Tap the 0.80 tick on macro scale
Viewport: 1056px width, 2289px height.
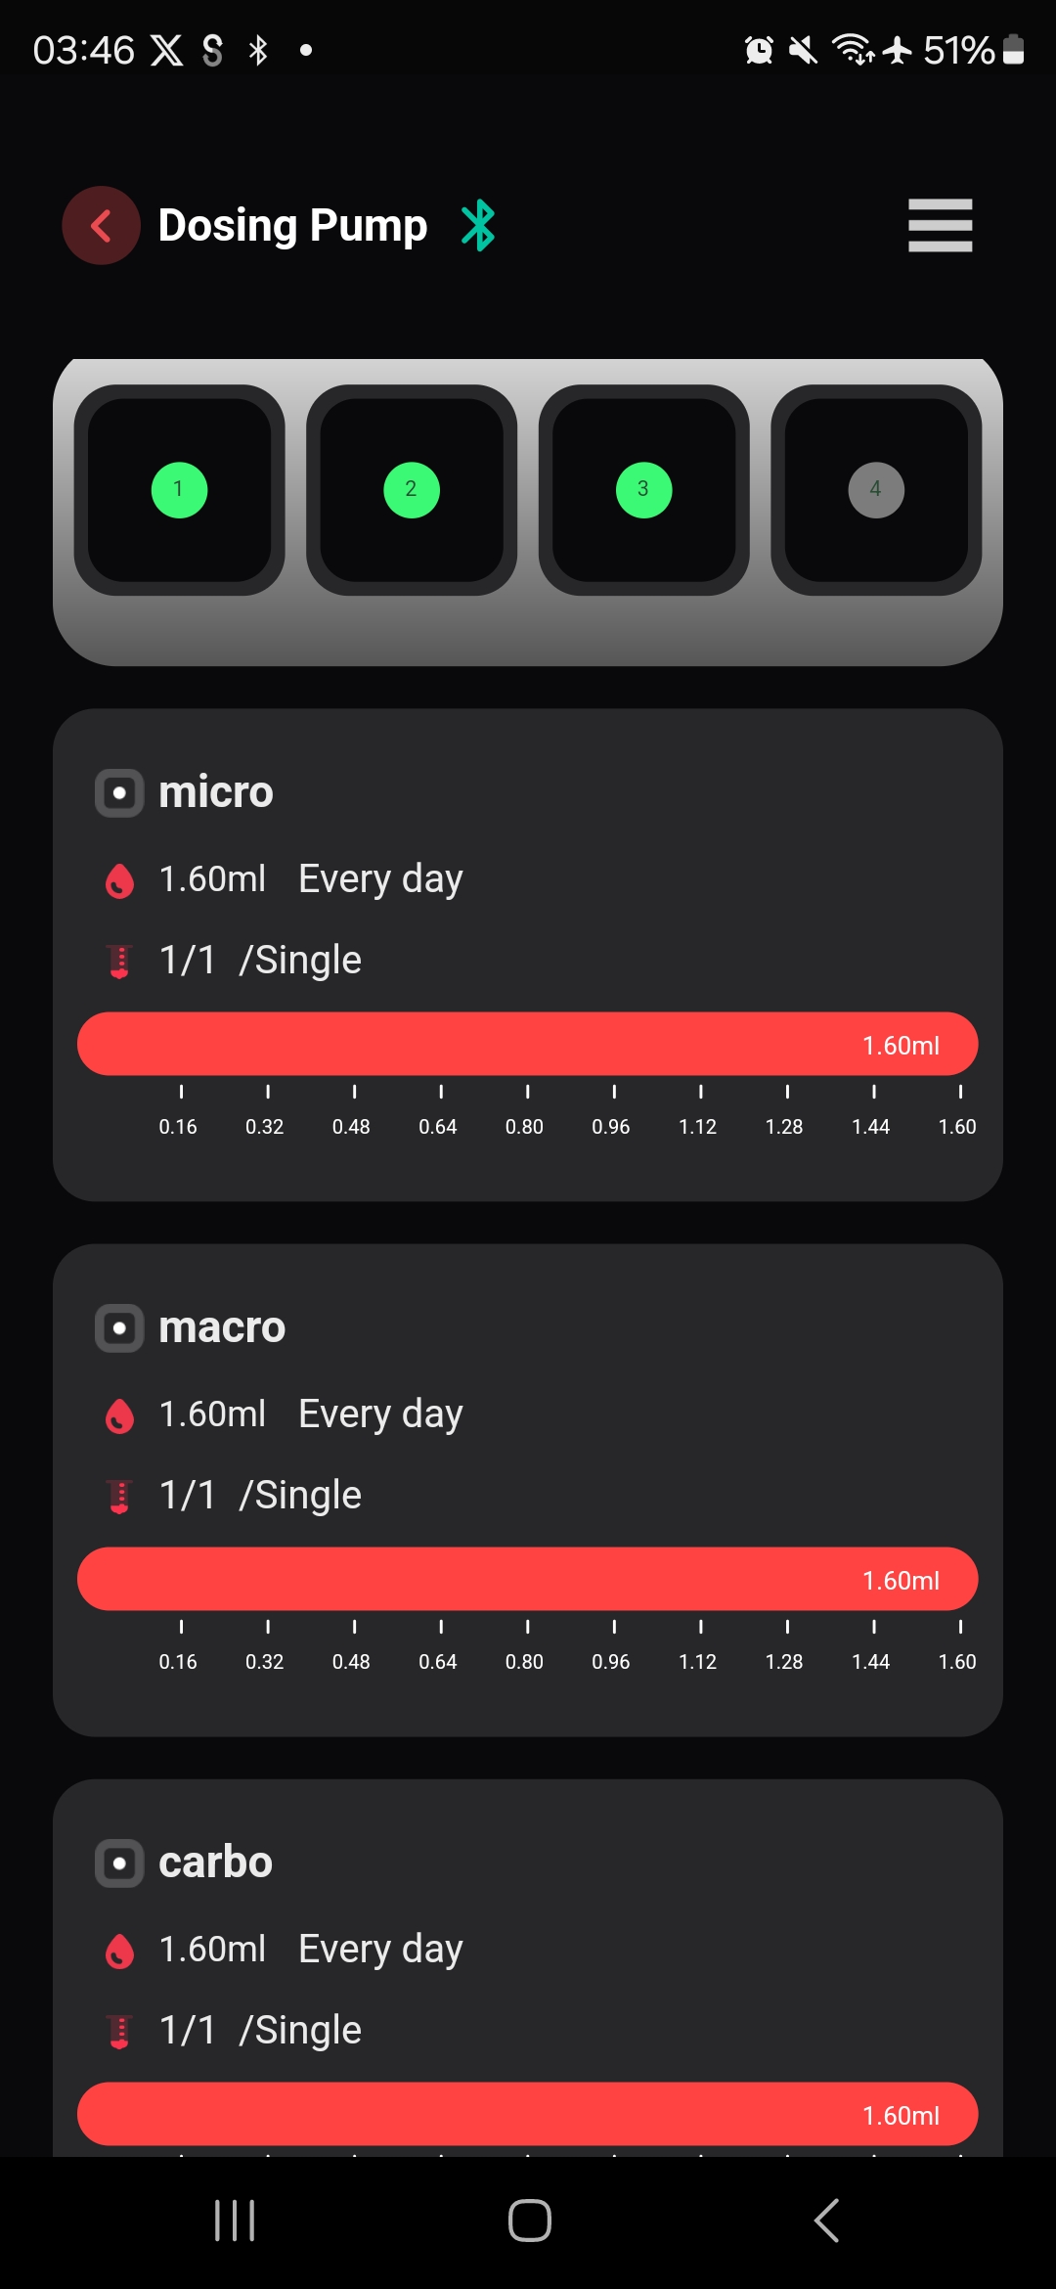click(x=525, y=1649)
